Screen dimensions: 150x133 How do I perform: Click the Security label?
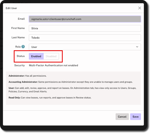click(20, 65)
